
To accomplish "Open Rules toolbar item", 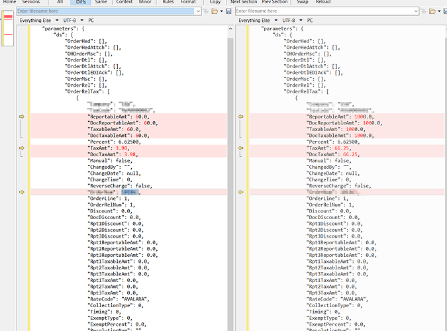I will click(x=168, y=2).
